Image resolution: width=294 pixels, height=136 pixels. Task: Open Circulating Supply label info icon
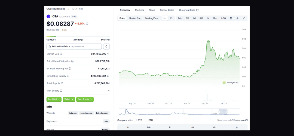pos(68,76)
